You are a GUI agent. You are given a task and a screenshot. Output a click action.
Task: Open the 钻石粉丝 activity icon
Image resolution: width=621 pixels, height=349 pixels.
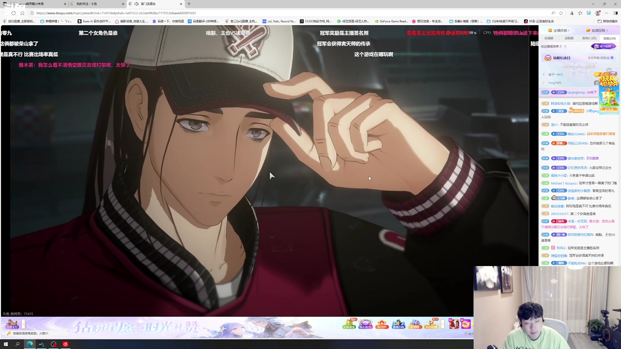(x=365, y=324)
